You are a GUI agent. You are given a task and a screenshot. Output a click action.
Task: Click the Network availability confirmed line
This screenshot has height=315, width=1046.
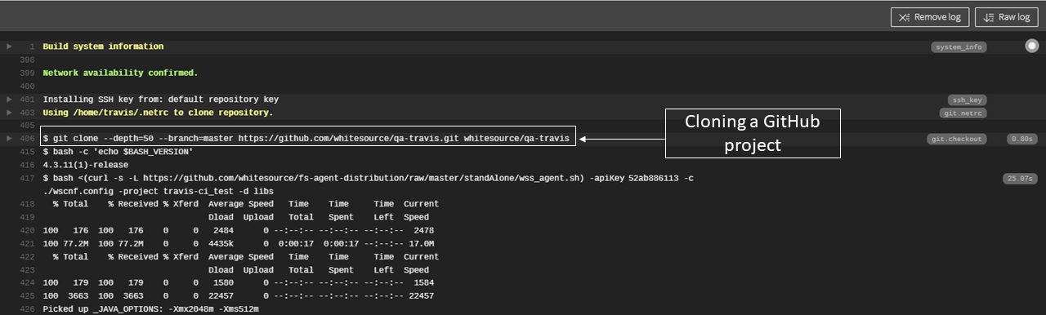click(x=120, y=73)
